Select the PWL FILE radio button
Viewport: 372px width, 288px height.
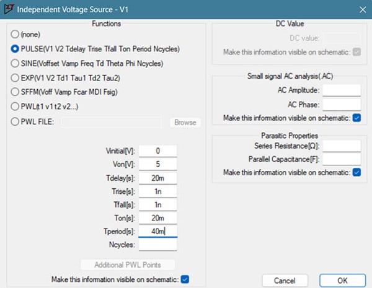pyautogui.click(x=15, y=122)
